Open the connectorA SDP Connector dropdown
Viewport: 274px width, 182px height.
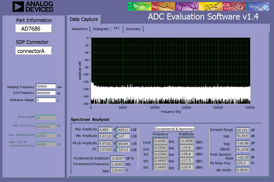click(34, 51)
